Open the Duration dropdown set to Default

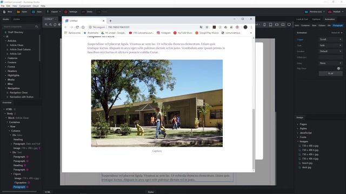point(330,51)
